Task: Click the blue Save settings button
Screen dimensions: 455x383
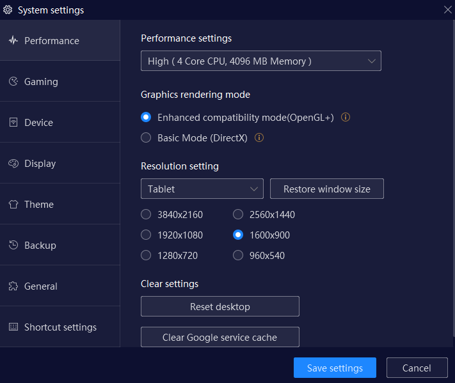Action: 335,368
